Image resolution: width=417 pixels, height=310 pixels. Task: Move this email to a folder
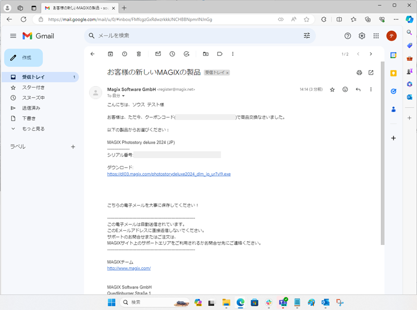[205, 54]
